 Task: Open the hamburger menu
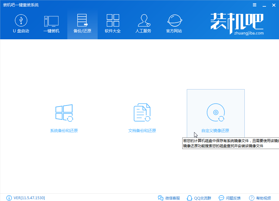(254, 5)
